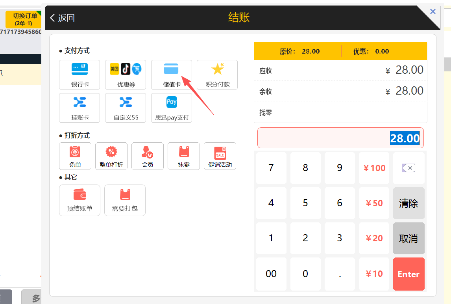Click the 清除 clear button

[x=408, y=203]
